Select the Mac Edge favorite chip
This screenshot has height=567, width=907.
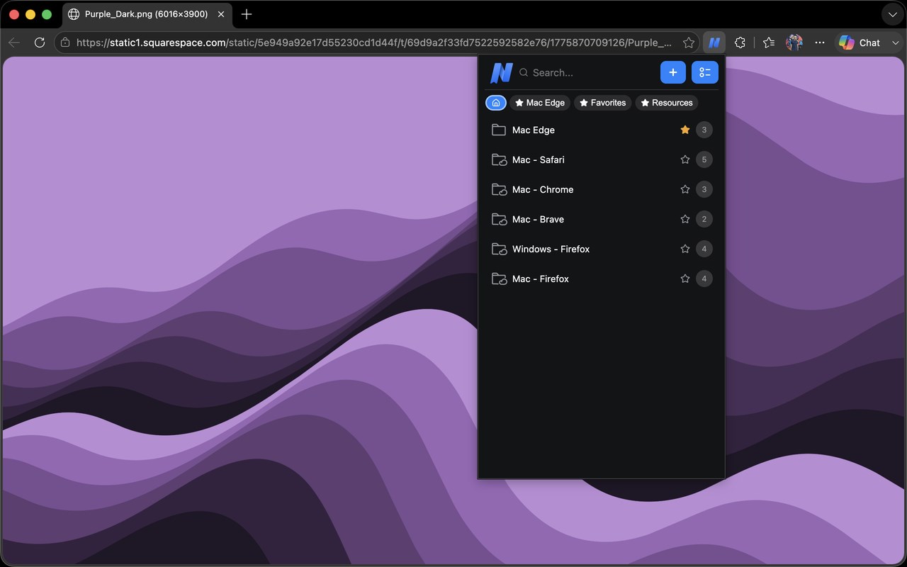pyautogui.click(x=540, y=103)
